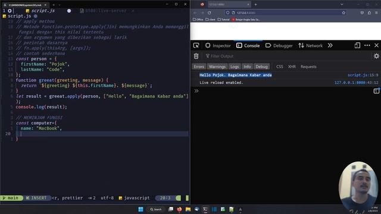Open Task View from the taskbar

171,209
